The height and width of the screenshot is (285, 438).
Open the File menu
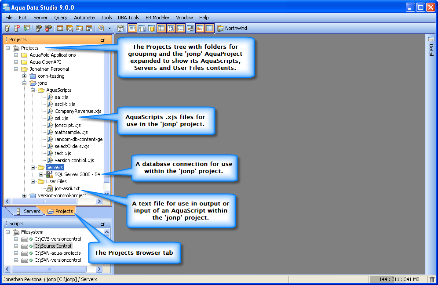point(9,18)
